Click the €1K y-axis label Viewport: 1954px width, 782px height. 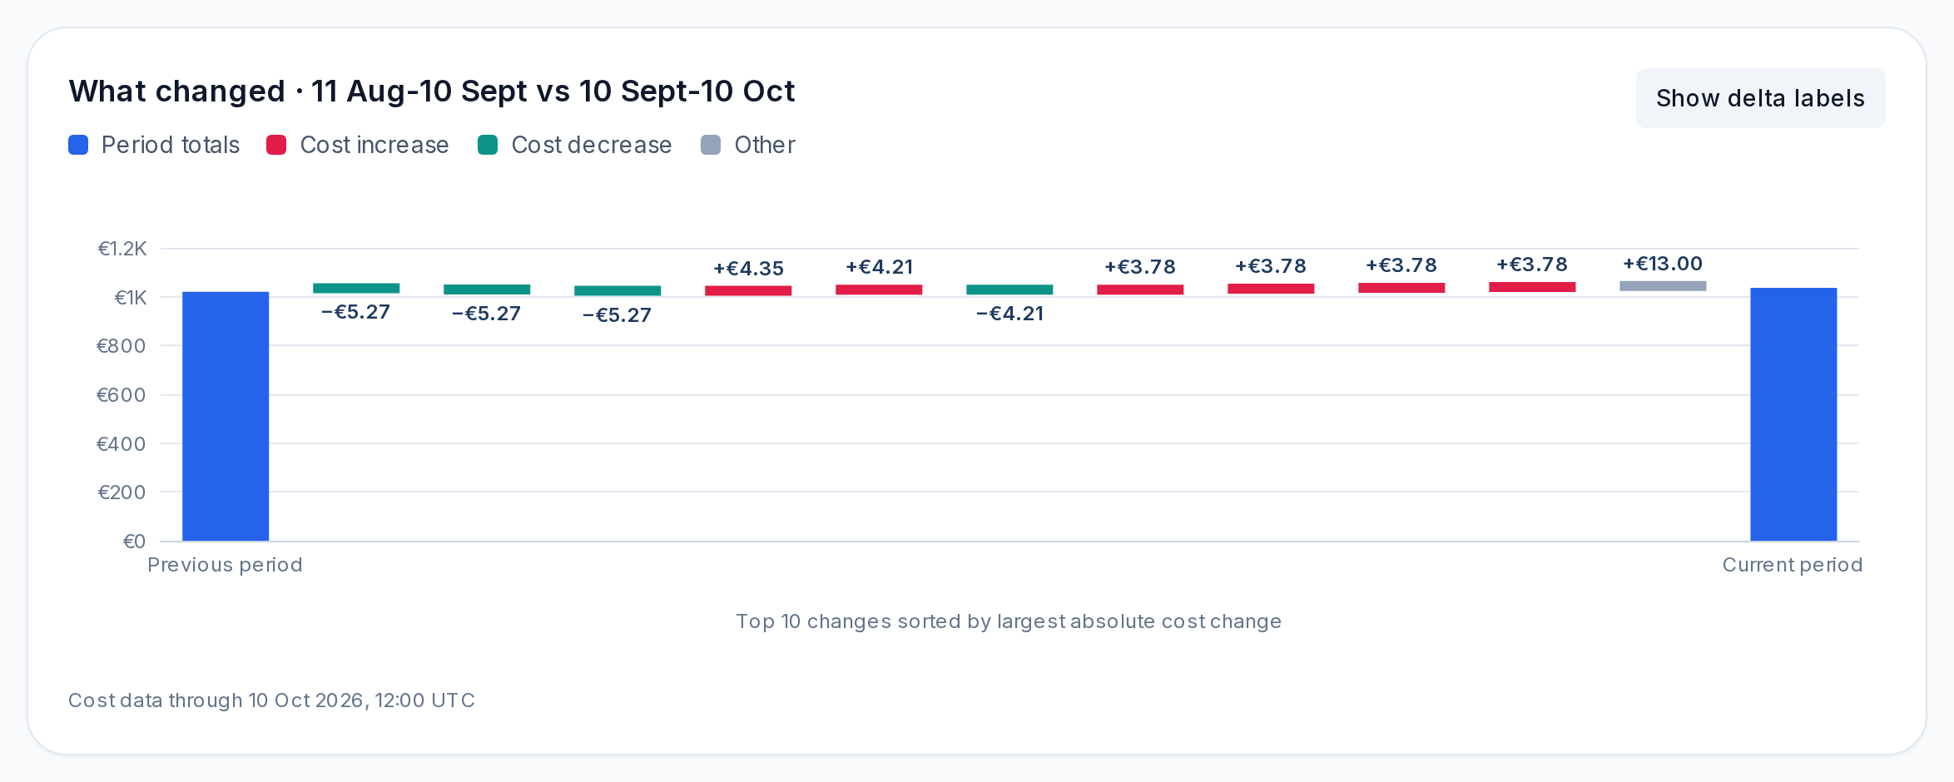[131, 298]
